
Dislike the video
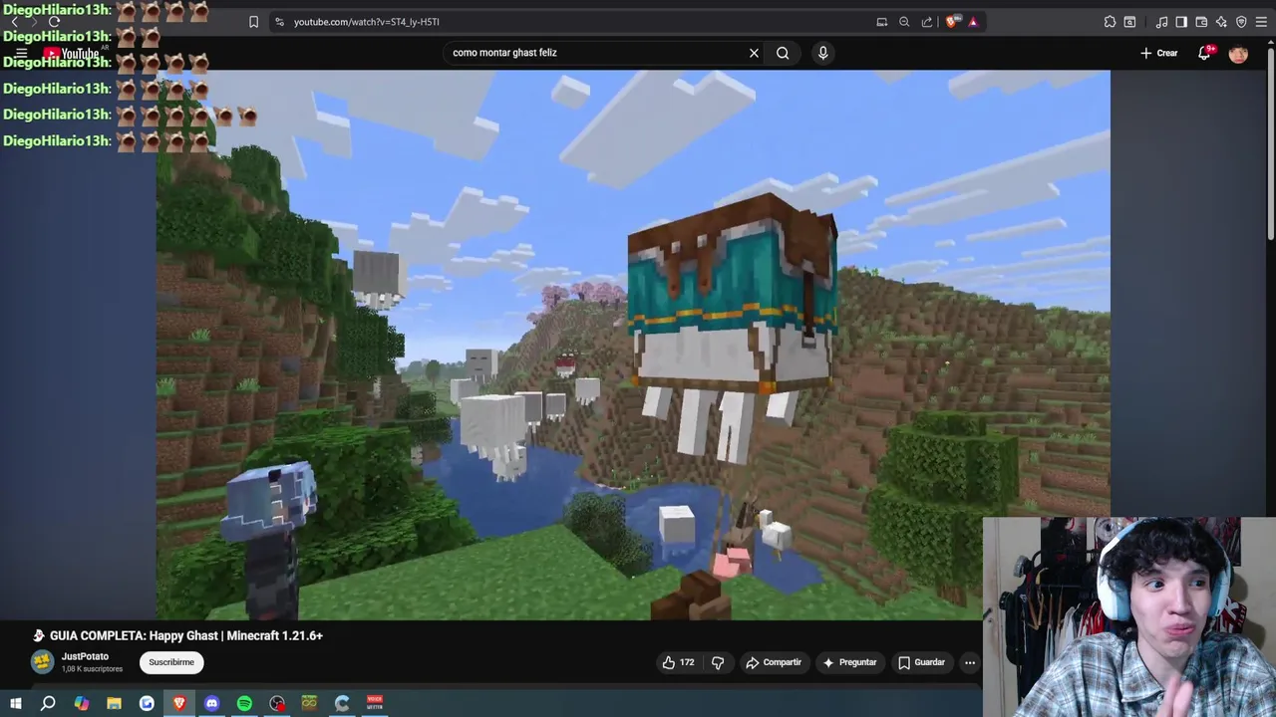[x=718, y=662]
